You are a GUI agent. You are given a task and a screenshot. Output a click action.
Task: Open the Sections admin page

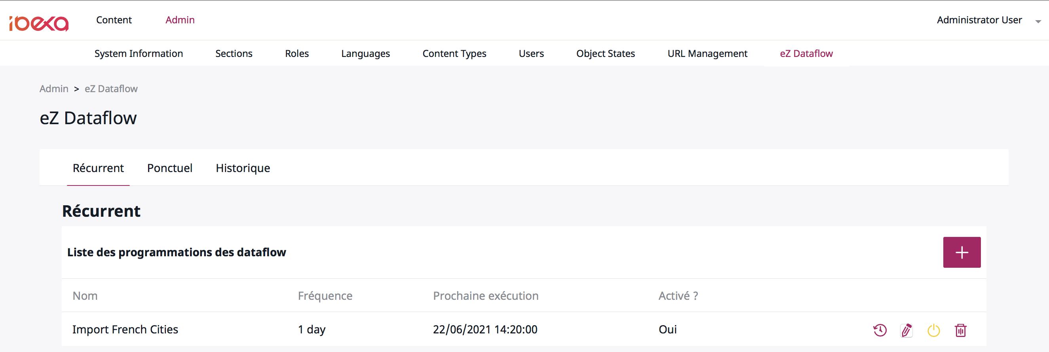tap(234, 53)
